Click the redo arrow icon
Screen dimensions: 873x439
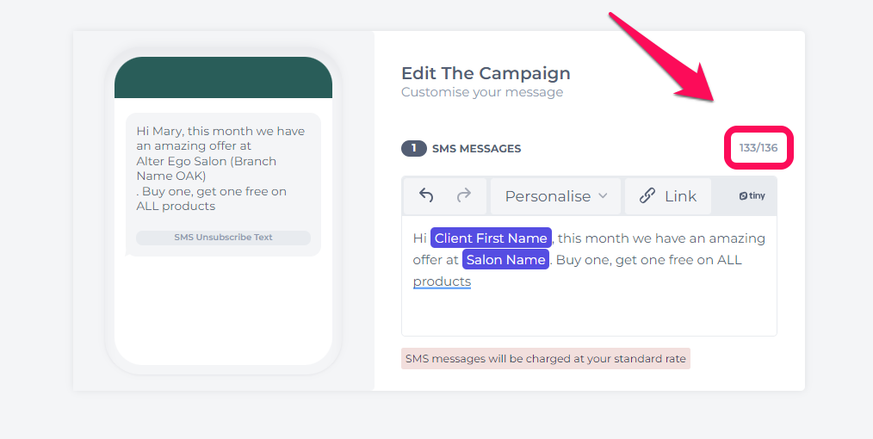coord(464,195)
